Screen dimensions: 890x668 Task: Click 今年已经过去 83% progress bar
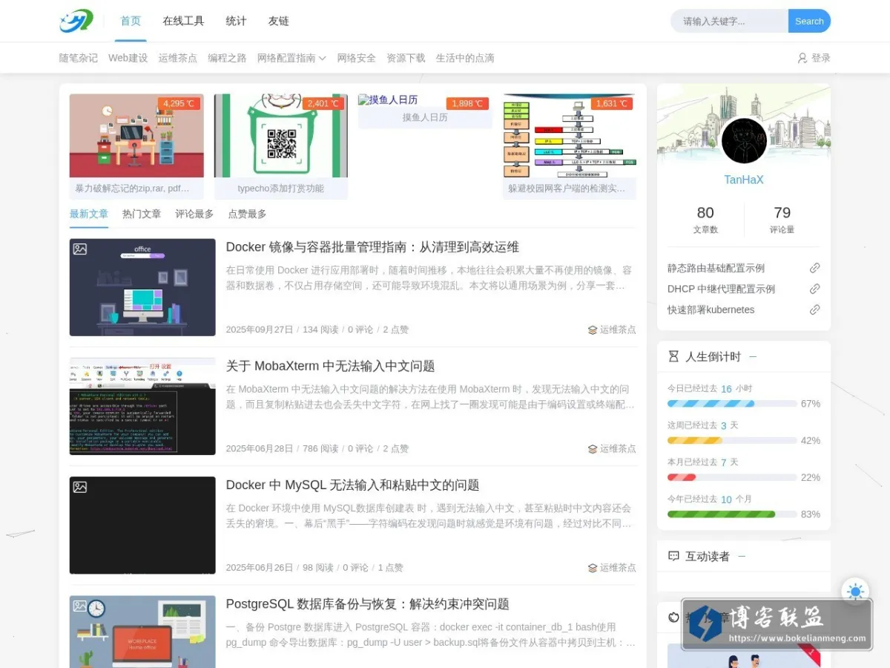coord(732,514)
